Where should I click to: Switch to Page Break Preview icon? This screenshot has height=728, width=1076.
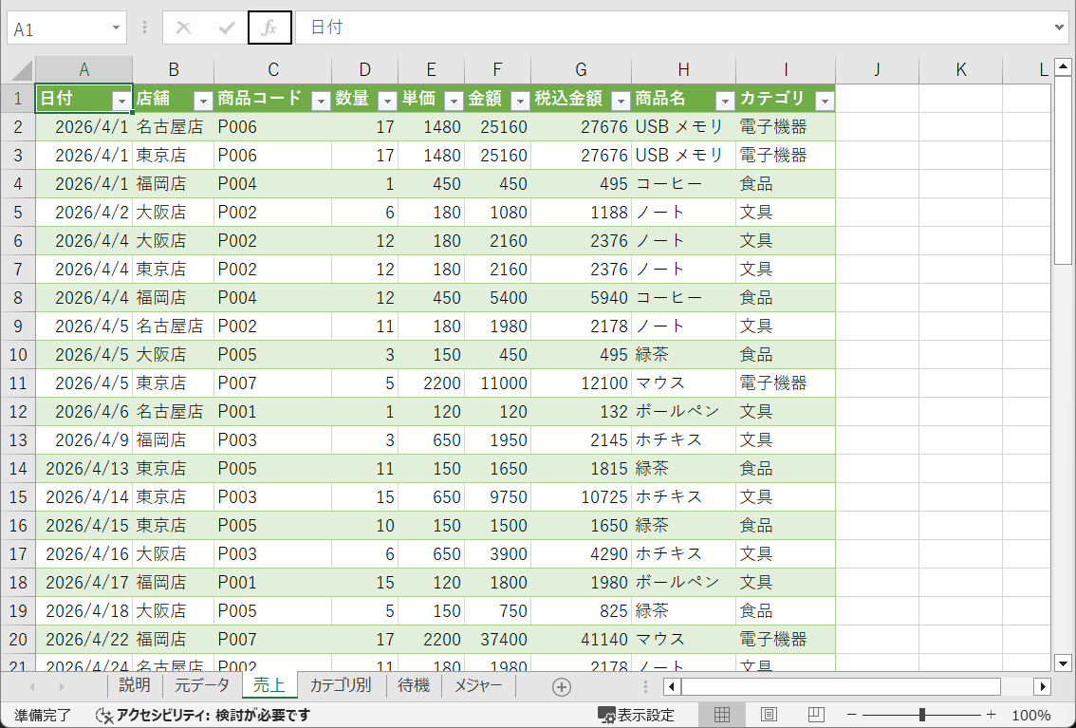816,715
